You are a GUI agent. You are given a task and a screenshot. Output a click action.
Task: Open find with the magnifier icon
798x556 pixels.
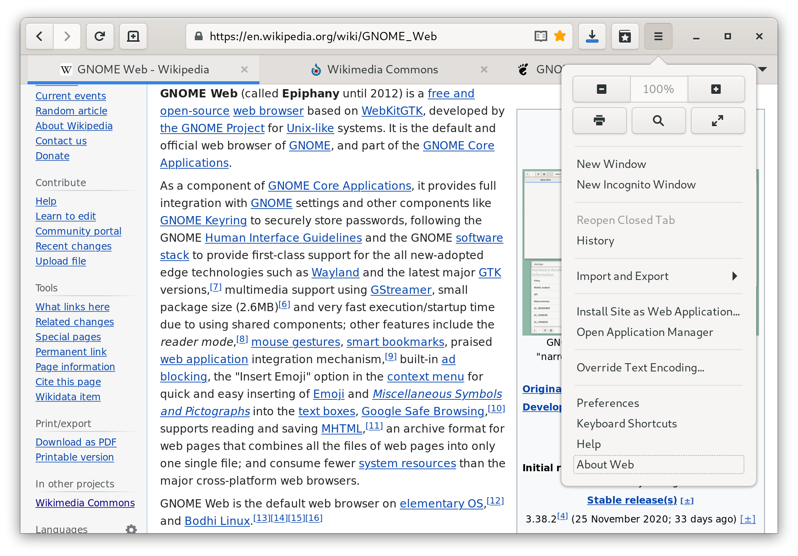658,121
